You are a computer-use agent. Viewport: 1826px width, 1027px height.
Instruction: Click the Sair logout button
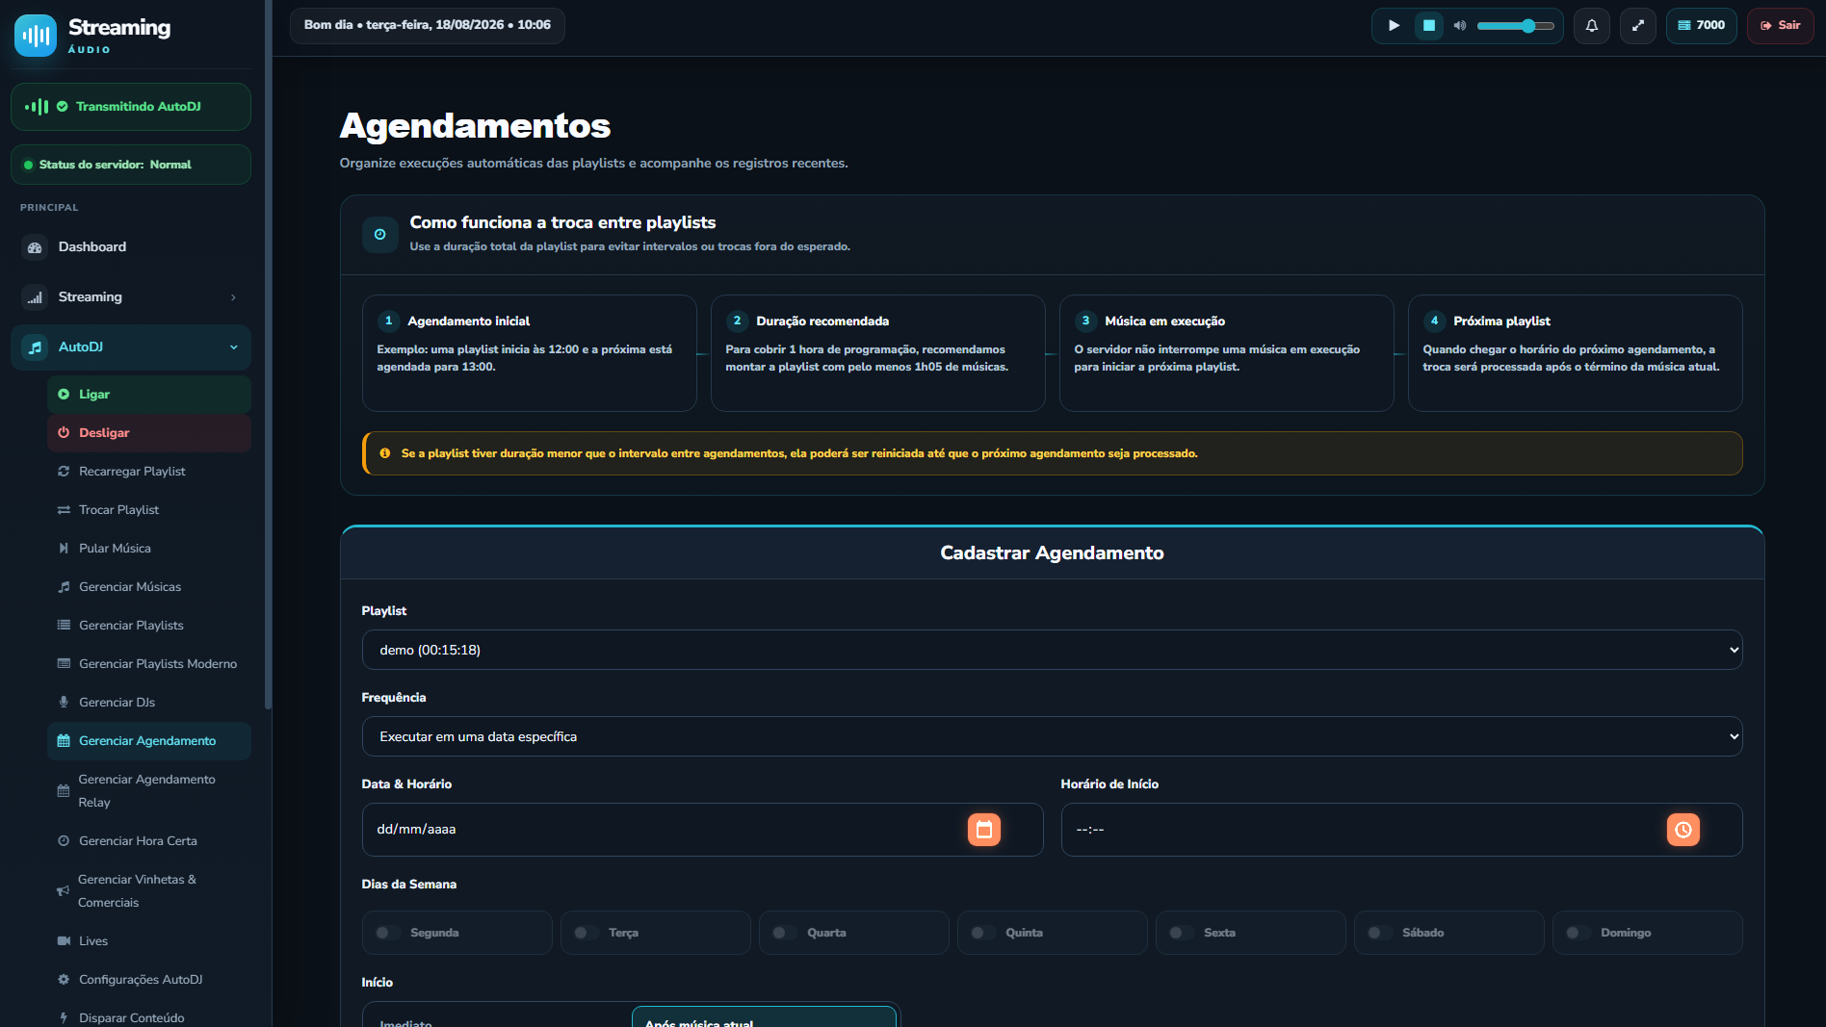(1781, 26)
